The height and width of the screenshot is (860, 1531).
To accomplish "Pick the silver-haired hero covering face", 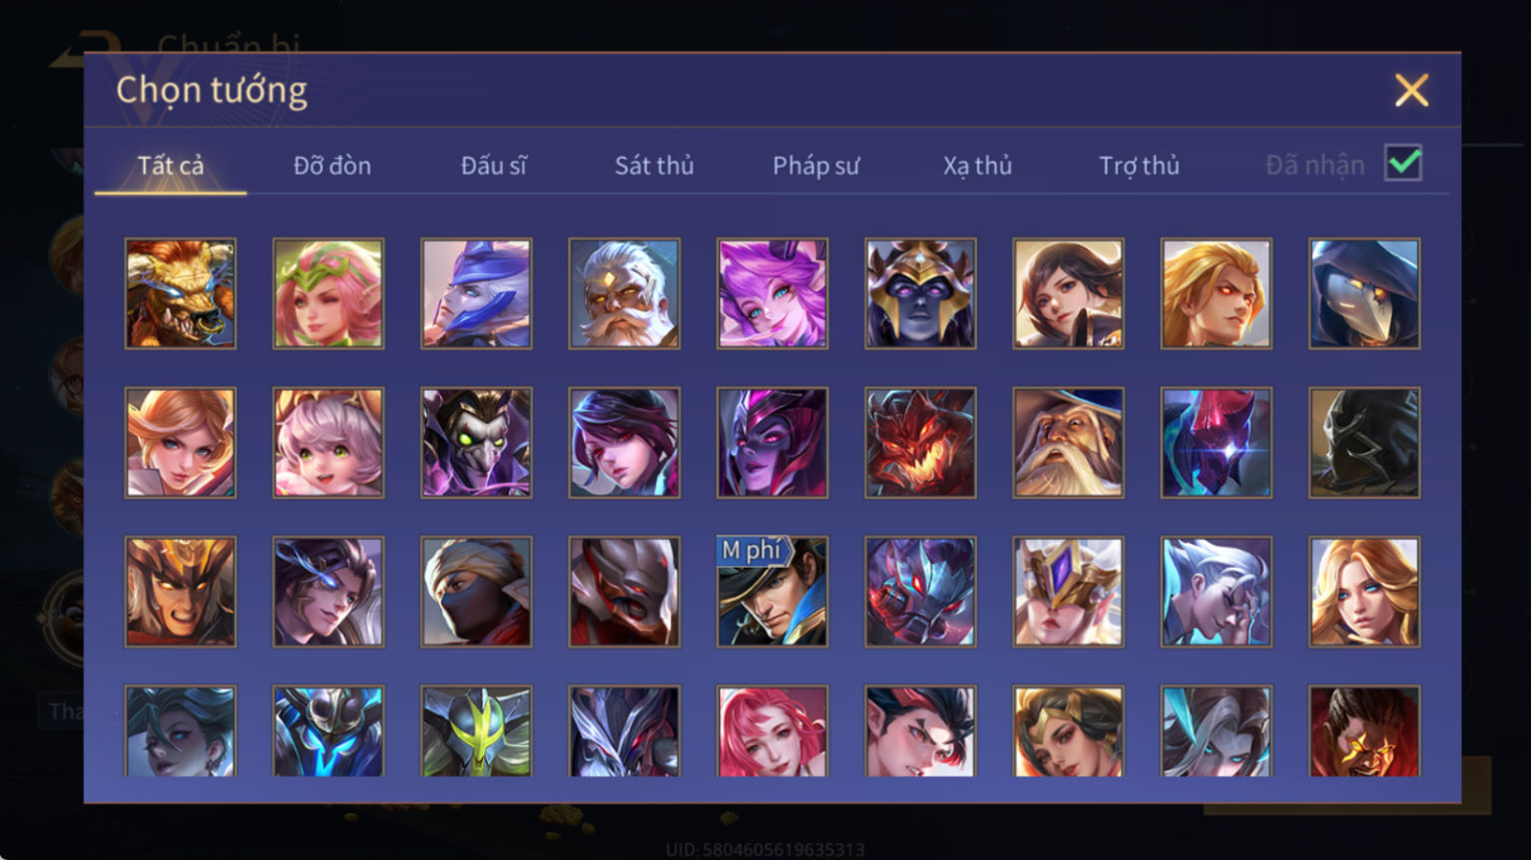I will [1216, 592].
